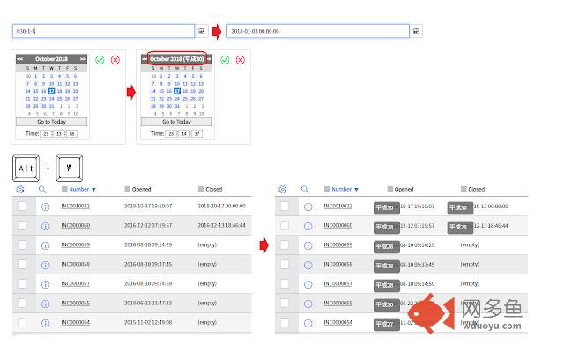
Task: Open search magnifier in left list
Action: point(42,189)
